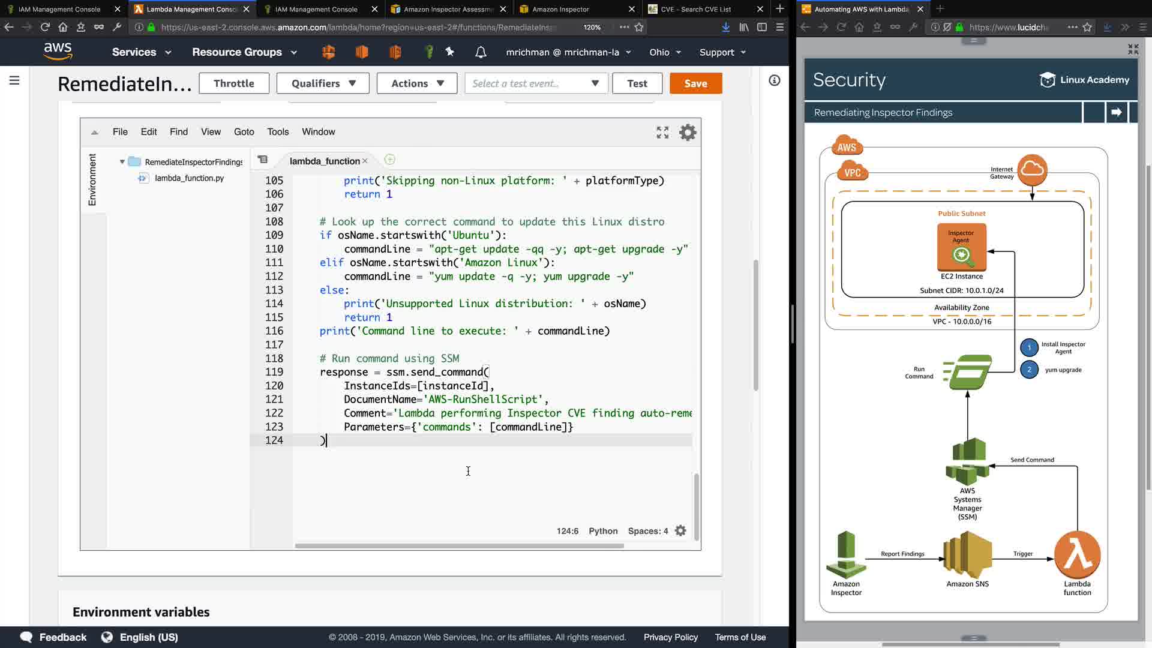
Task: Click the next slide arrow in the Security panel
Action: click(1116, 112)
